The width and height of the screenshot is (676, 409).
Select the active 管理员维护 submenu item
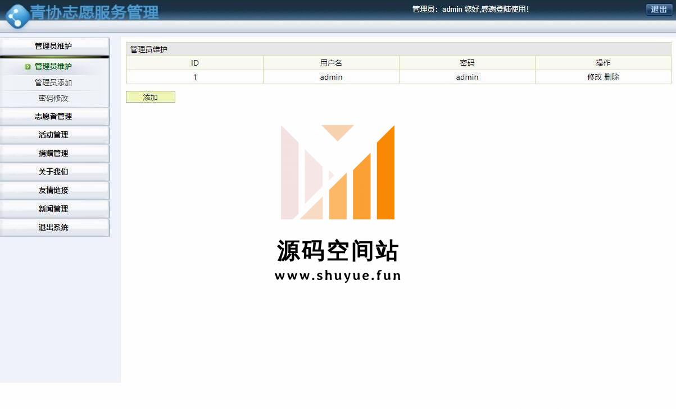[x=53, y=66]
